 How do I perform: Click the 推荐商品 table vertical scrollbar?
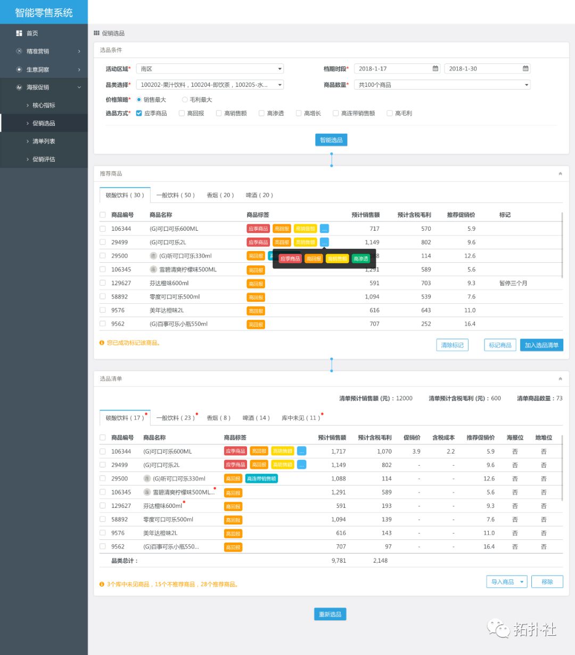[x=562, y=244]
